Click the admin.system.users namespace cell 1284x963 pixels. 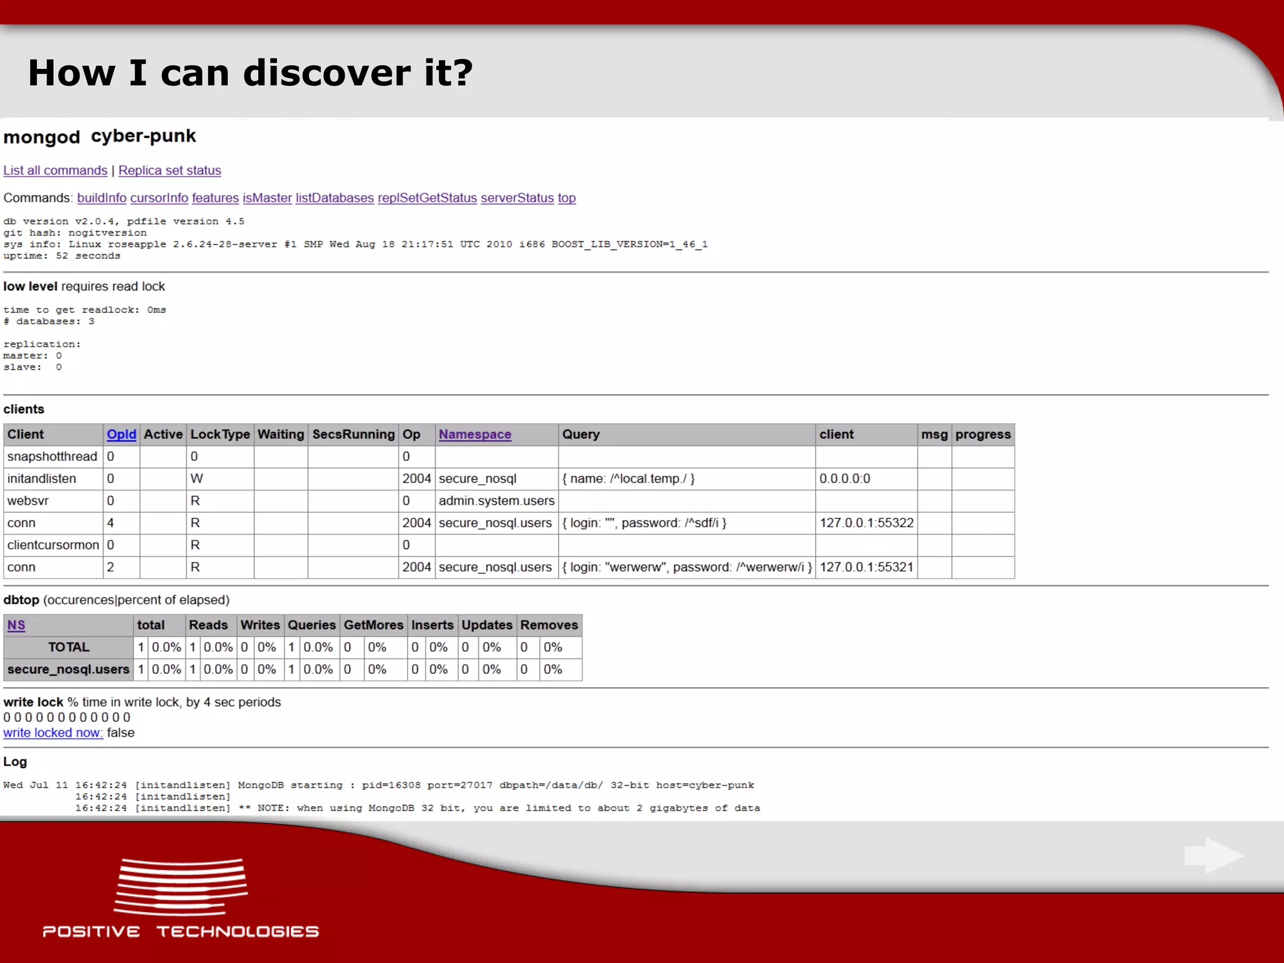[x=497, y=501]
